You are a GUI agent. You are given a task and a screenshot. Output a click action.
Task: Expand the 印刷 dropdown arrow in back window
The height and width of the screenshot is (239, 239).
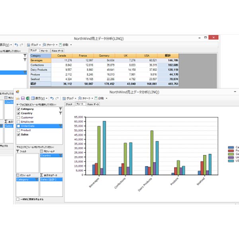point(71,45)
